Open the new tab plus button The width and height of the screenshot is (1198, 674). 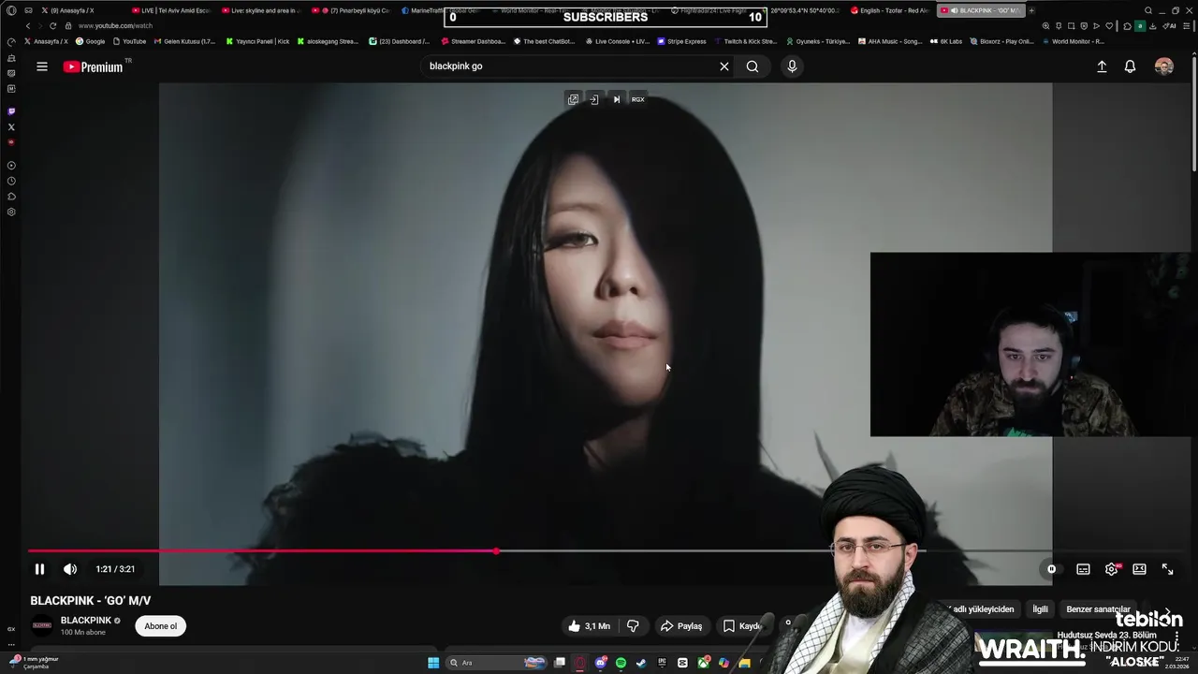click(x=1032, y=10)
